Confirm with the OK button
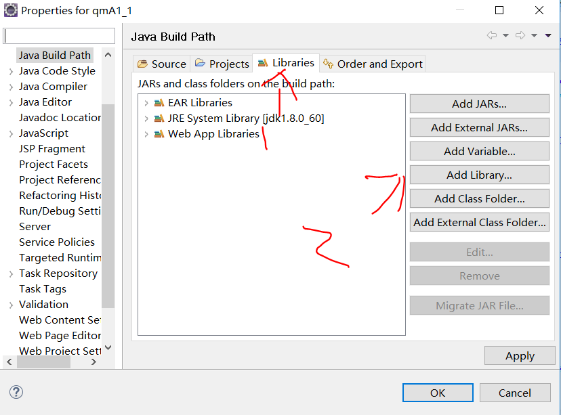Image resolution: width=561 pixels, height=415 pixels. (x=438, y=393)
